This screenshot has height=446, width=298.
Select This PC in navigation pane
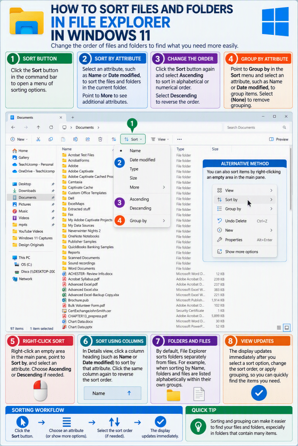[x=21, y=258]
